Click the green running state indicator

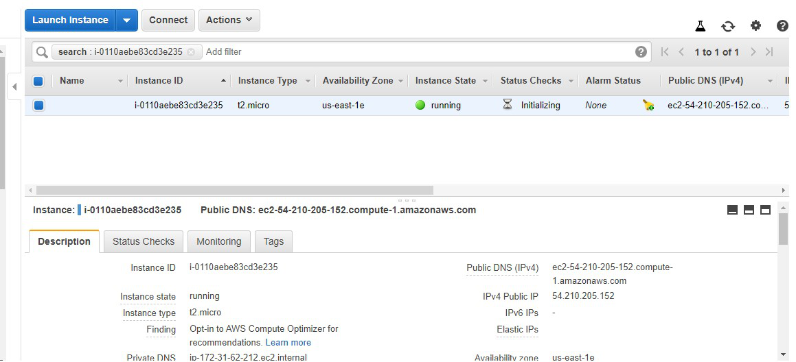point(420,106)
